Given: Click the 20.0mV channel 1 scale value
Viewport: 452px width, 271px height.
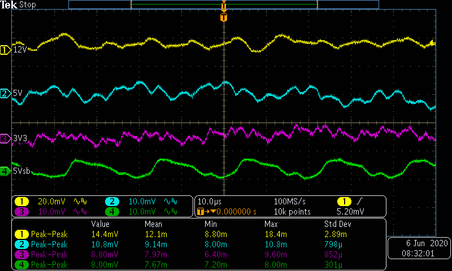Looking at the screenshot, I should [51, 202].
